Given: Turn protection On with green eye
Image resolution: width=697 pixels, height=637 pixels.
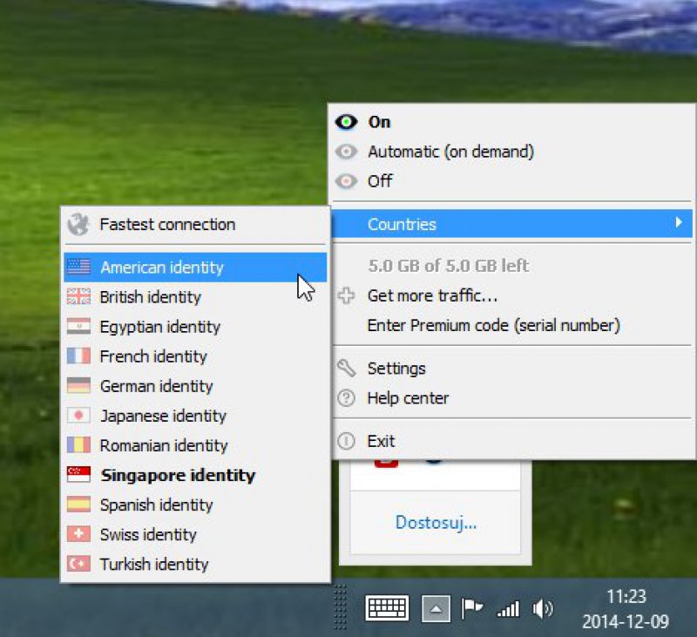Looking at the screenshot, I should click(511, 122).
